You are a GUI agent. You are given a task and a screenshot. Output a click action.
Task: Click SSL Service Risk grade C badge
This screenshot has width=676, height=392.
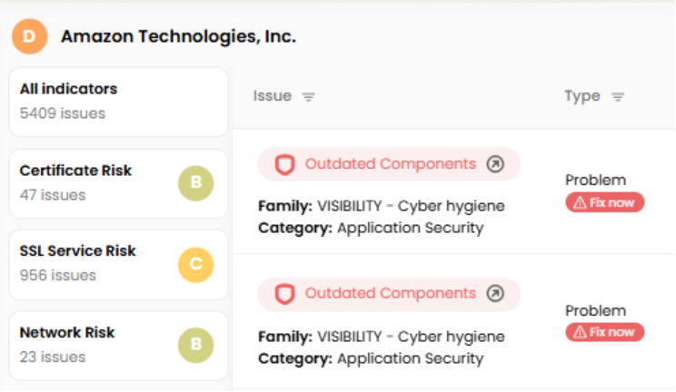(x=195, y=265)
